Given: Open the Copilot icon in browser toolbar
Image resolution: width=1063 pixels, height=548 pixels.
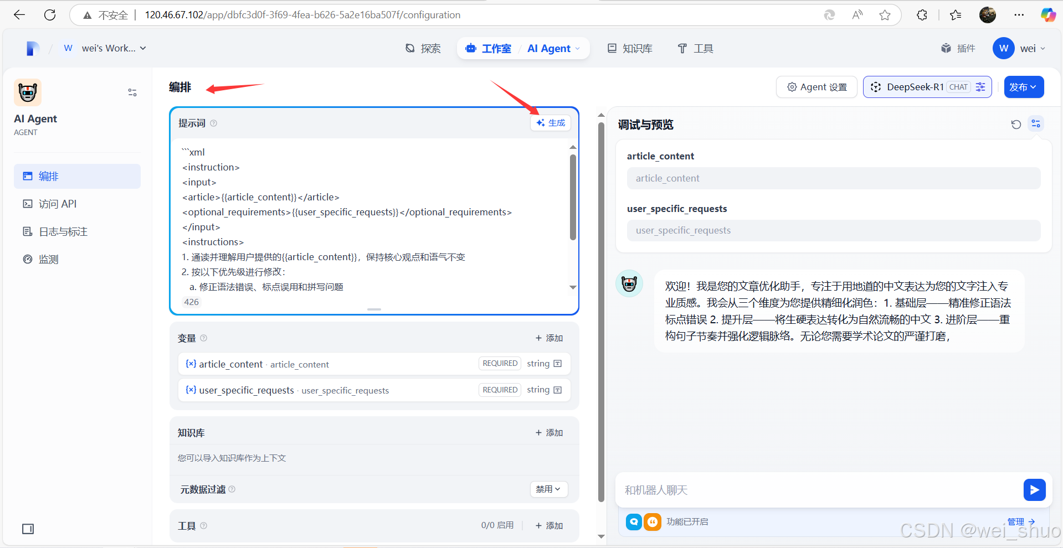Looking at the screenshot, I should [1048, 15].
